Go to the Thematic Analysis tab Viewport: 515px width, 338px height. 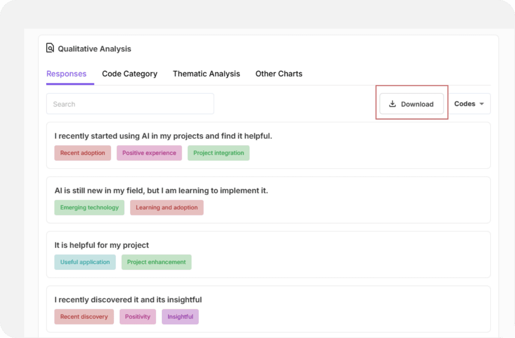coord(206,74)
